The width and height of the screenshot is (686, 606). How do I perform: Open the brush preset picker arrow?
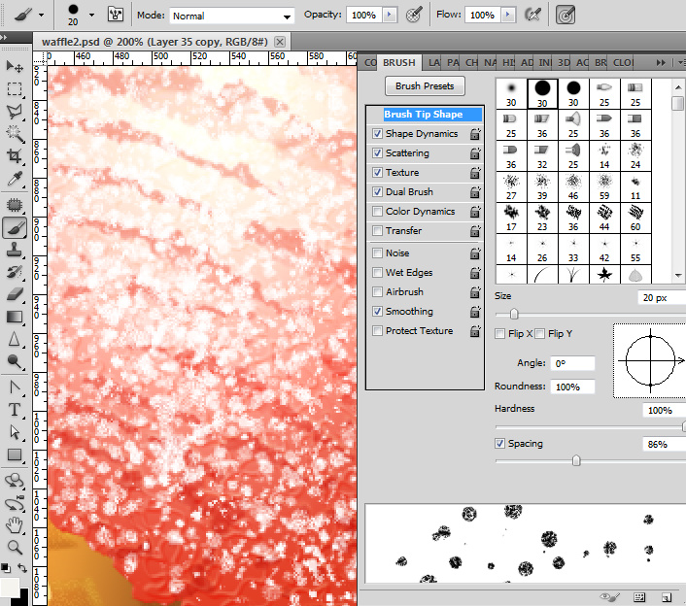pyautogui.click(x=91, y=16)
